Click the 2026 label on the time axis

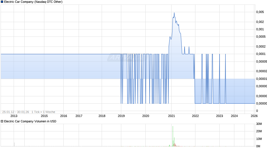pos(254,116)
